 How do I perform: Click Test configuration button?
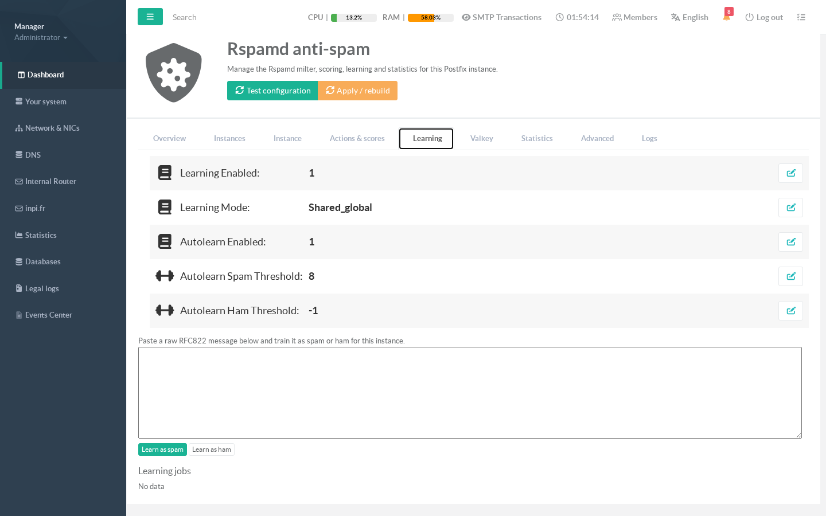point(272,91)
